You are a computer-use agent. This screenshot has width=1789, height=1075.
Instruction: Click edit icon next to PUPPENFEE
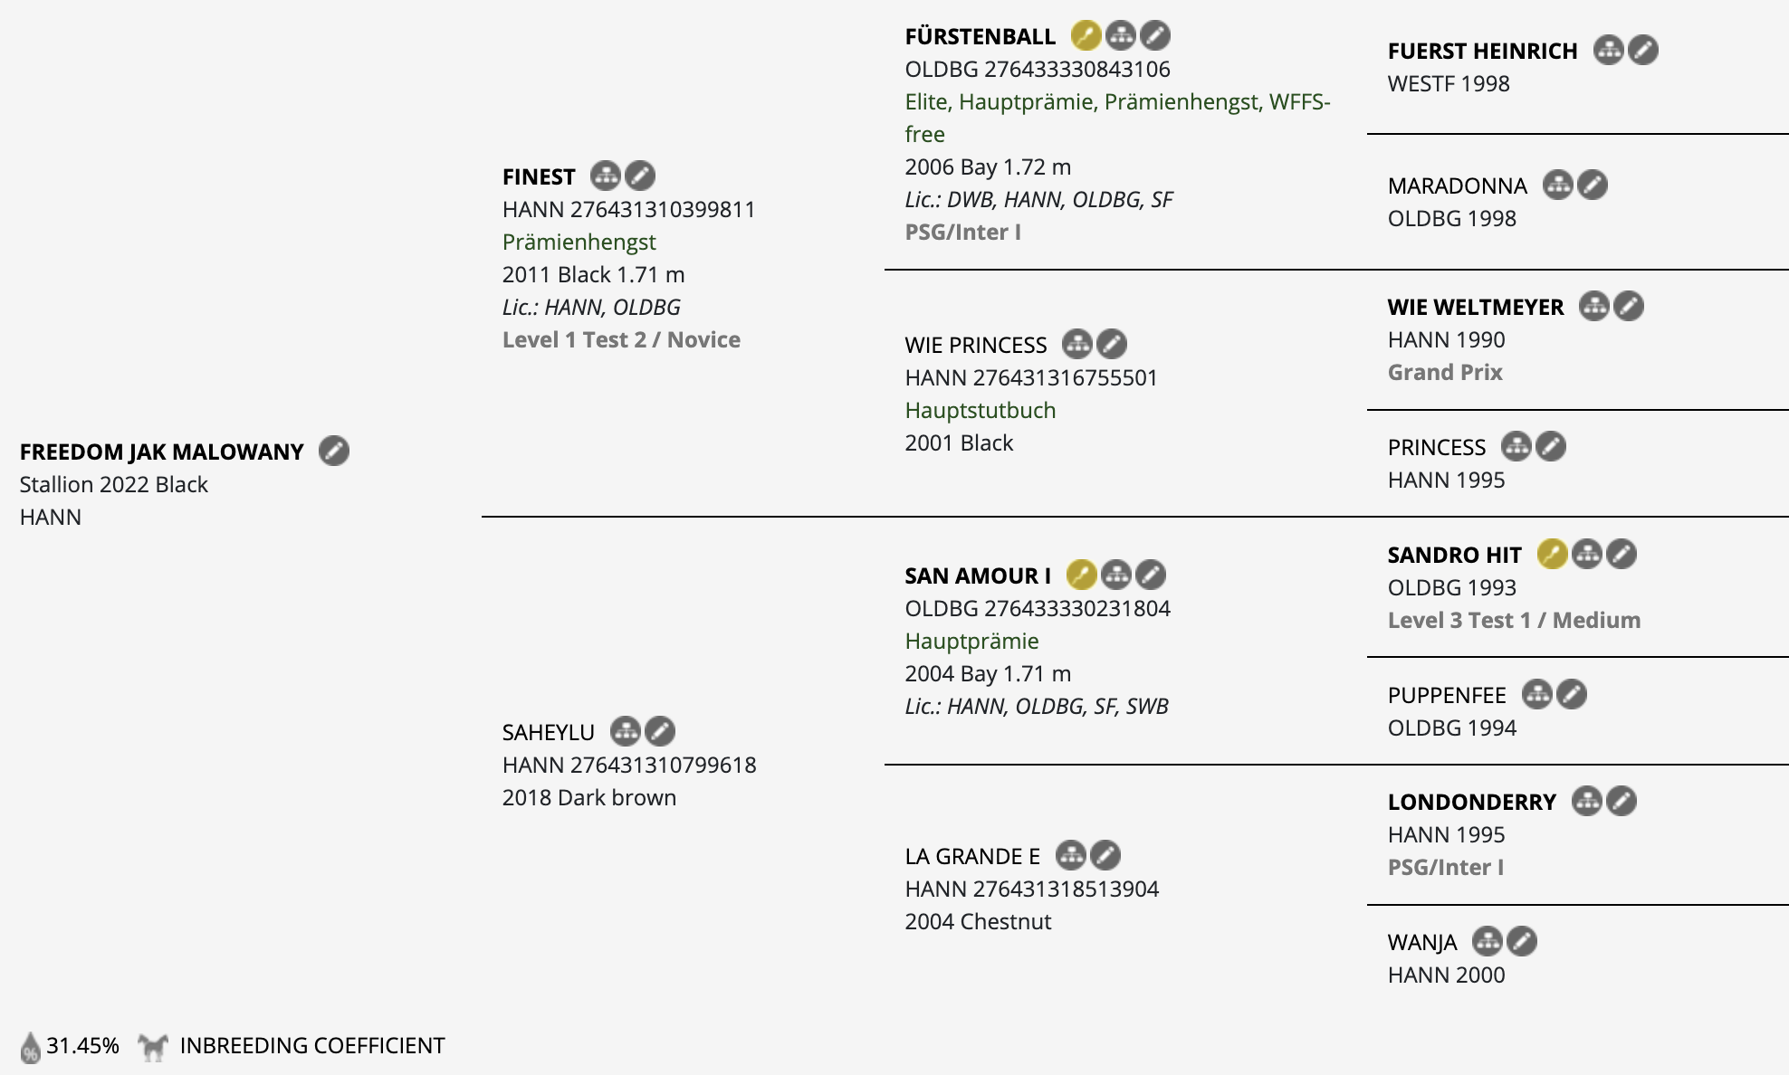tap(1572, 694)
